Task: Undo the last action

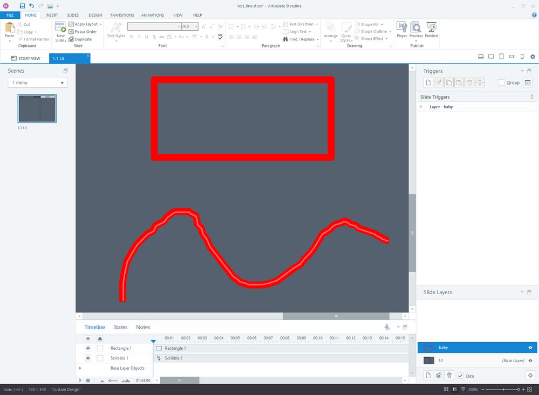Action: tap(32, 6)
